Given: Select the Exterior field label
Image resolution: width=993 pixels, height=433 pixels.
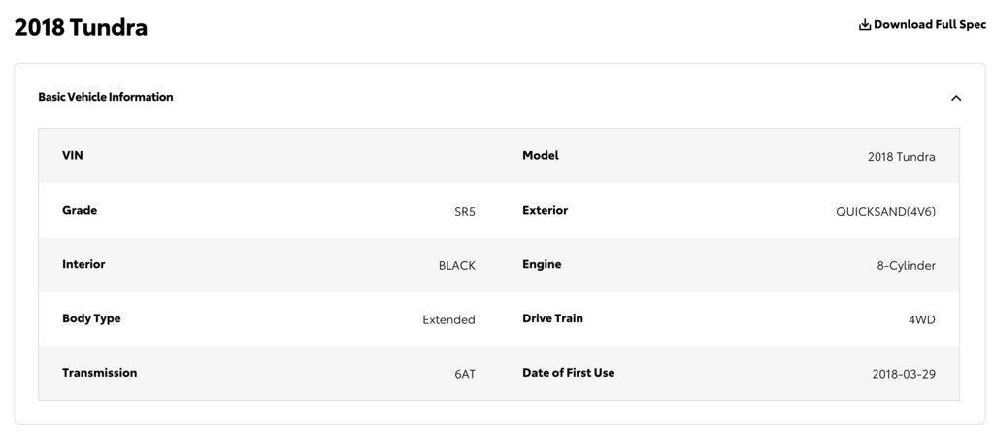Looking at the screenshot, I should coord(546,210).
